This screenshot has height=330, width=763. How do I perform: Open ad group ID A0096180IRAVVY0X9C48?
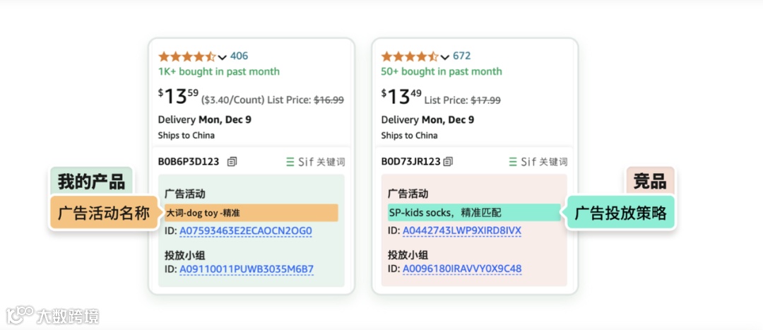pos(462,269)
